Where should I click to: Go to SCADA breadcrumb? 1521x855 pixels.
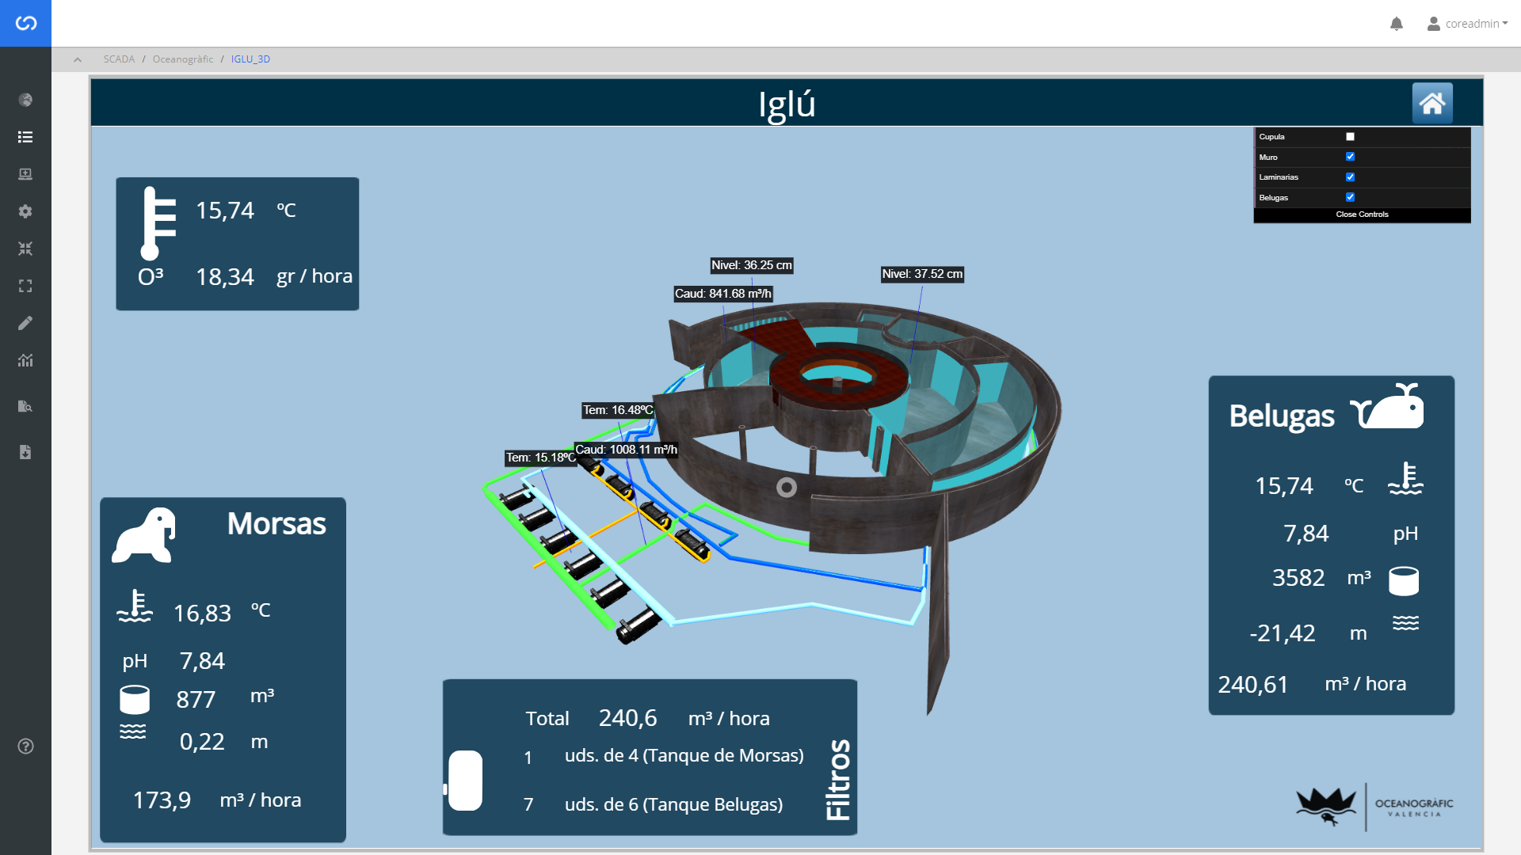click(x=119, y=59)
